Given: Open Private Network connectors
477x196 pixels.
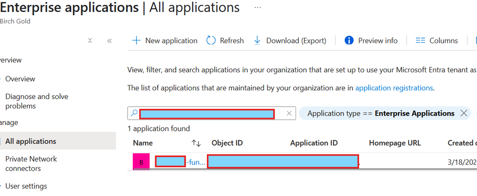Looking at the screenshot, I should (31, 164).
